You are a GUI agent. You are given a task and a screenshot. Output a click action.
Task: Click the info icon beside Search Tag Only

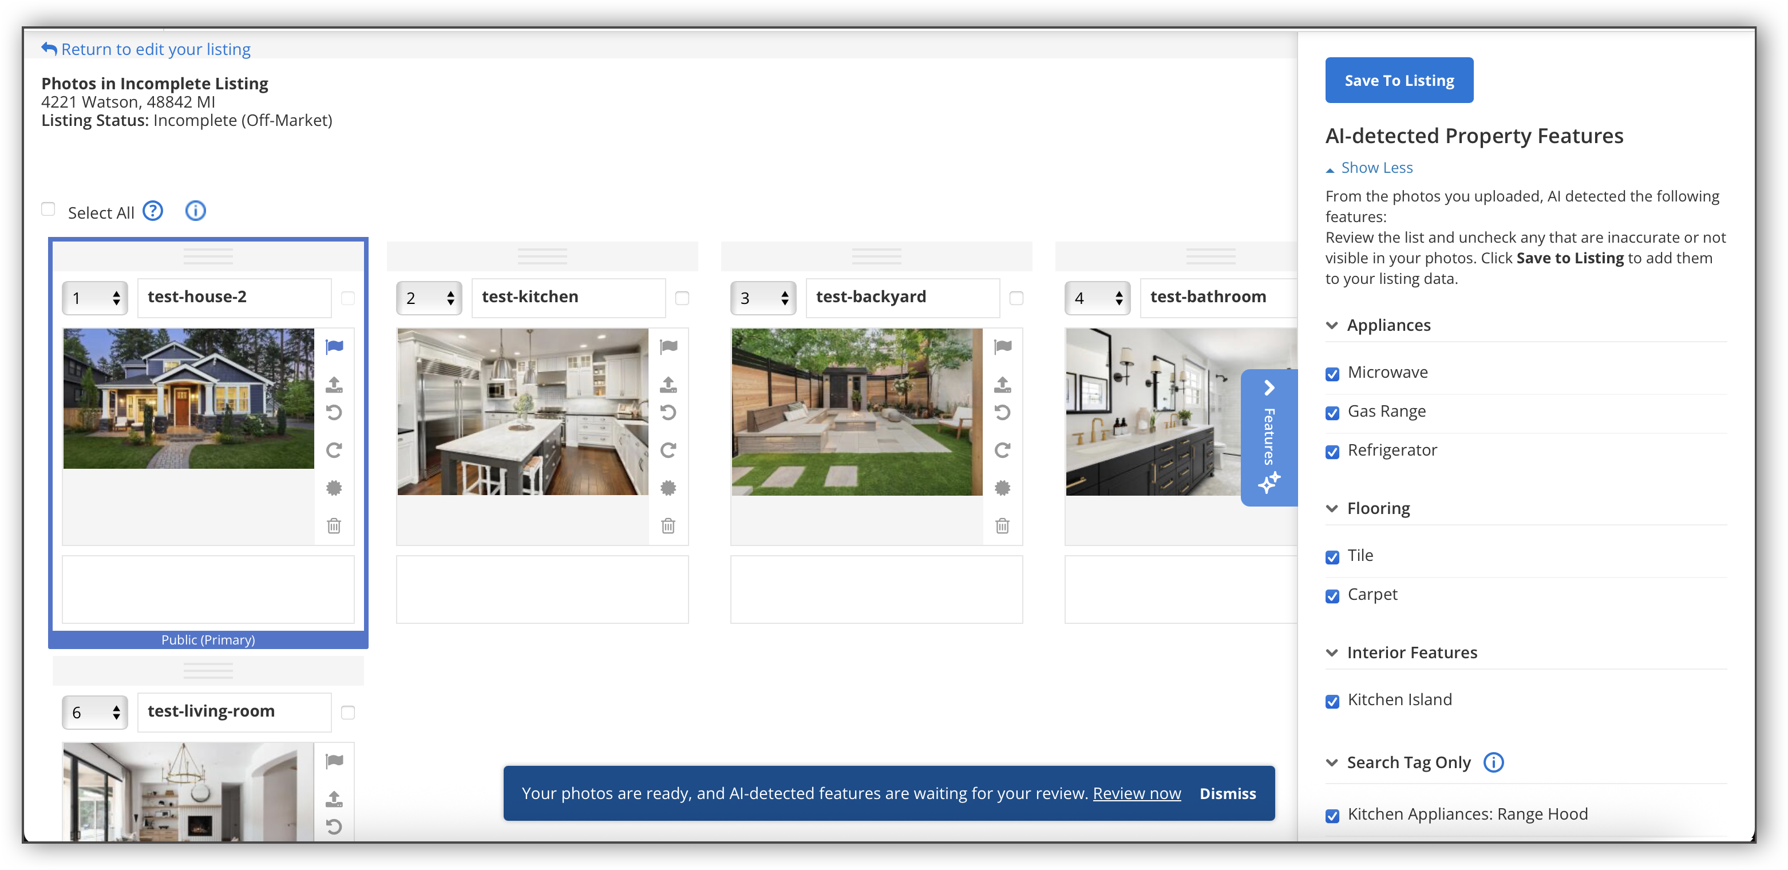tap(1493, 762)
